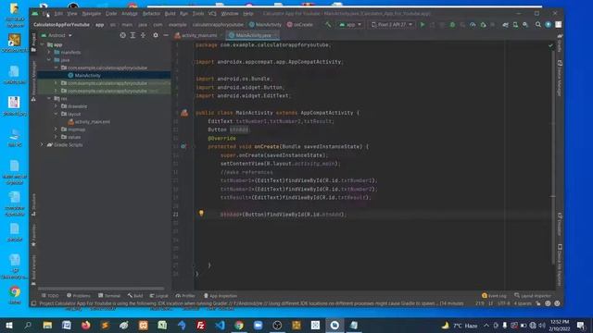Click the Sync Project with Gradle icon
This screenshot has width=593, height=333.
pyautogui.click(x=505, y=25)
